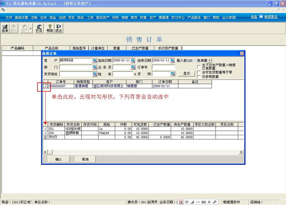Open the 销售 menu in the menu bar
Viewport: 286px width, 205px height.
coord(124,17)
